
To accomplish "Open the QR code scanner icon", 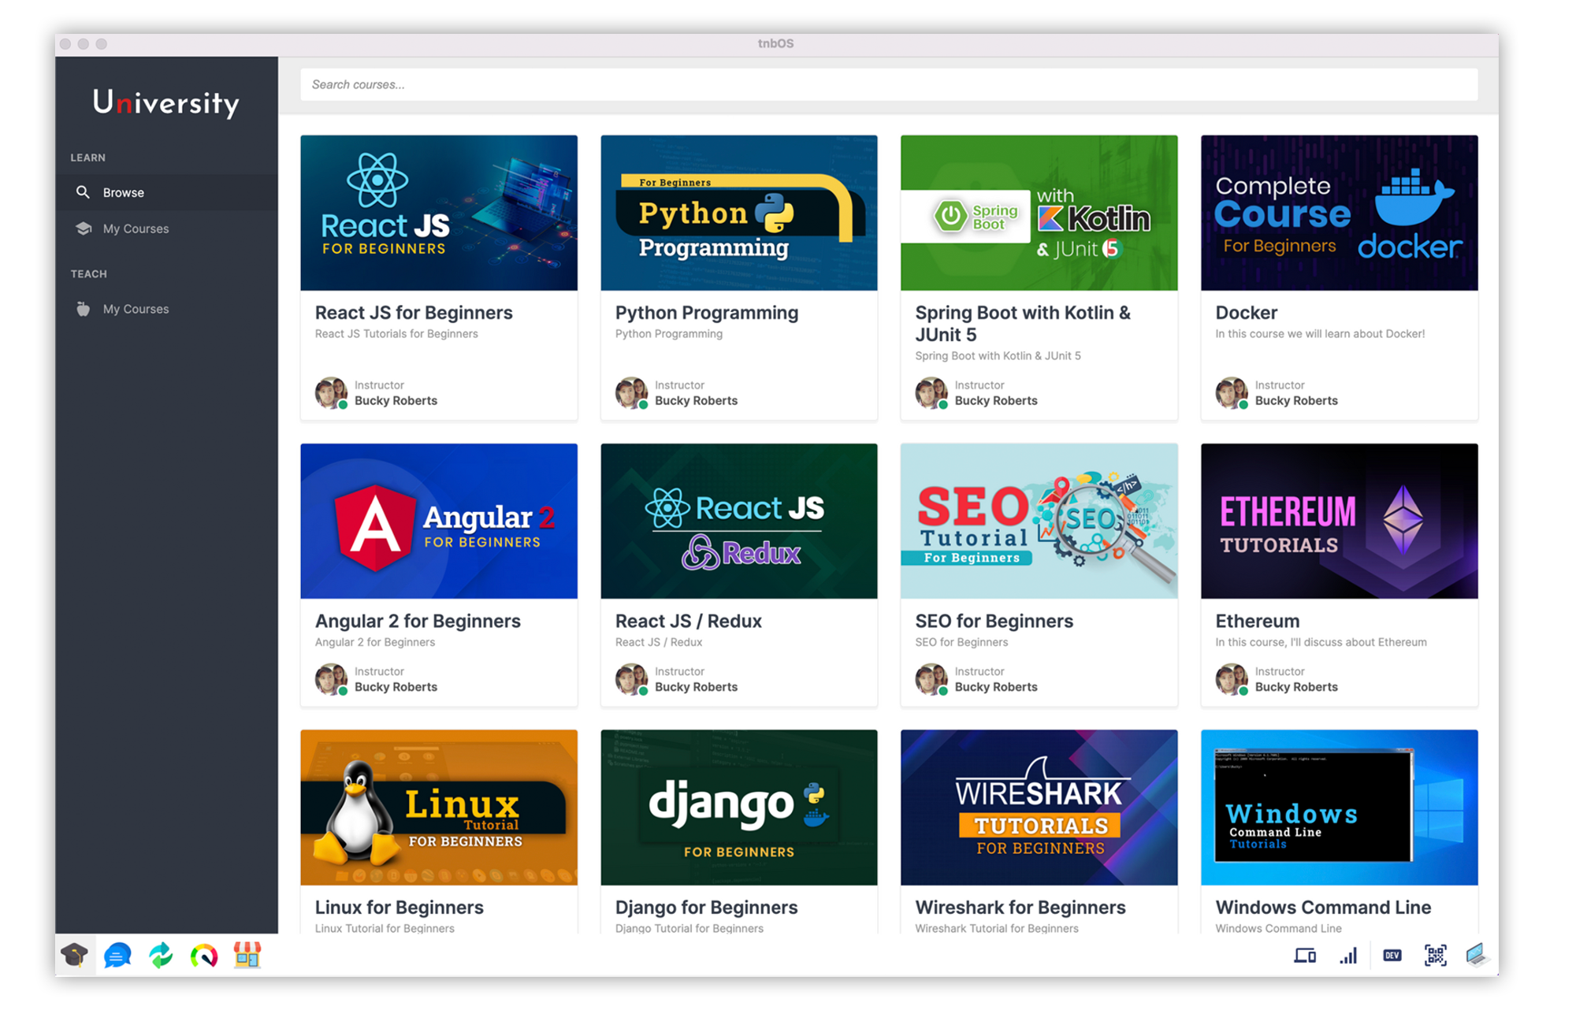I will coord(1435,956).
